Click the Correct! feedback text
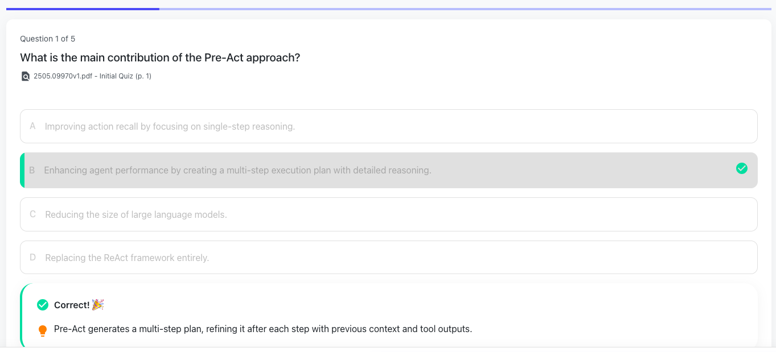Viewport: 776px width, 352px height. 72,305
